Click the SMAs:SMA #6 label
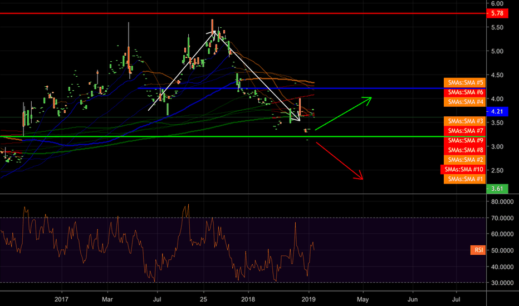519x306 pixels. point(465,92)
